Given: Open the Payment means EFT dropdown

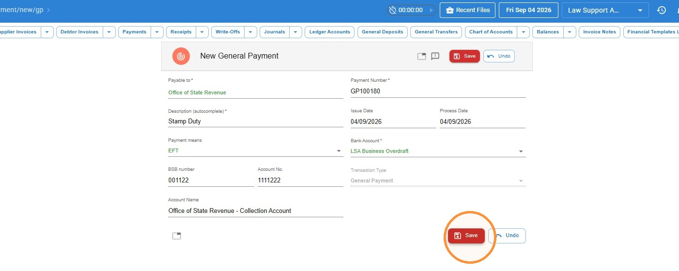Looking at the screenshot, I should pyautogui.click(x=256, y=151).
